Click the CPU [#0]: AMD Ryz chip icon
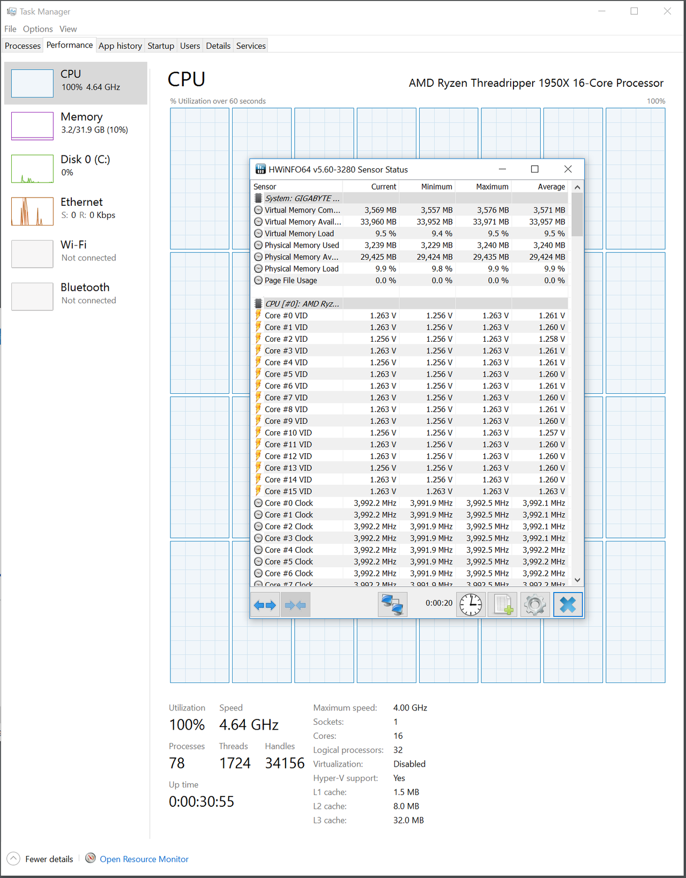Screen dimensions: 686x878 258,304
